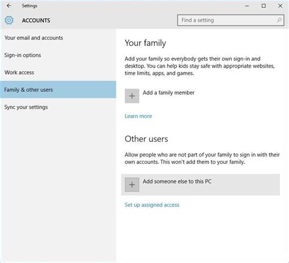
Task: Open Your email and accounts section
Action: coord(58,38)
